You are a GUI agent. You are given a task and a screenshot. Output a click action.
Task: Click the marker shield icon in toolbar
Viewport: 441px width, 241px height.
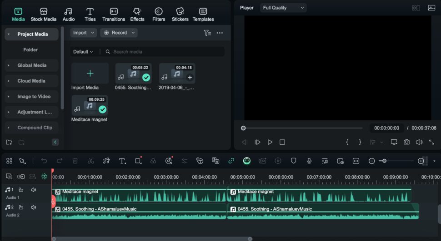294,161
